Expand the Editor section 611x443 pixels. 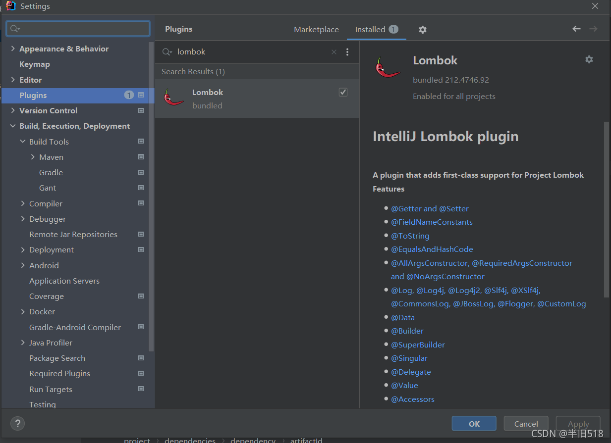click(x=13, y=80)
